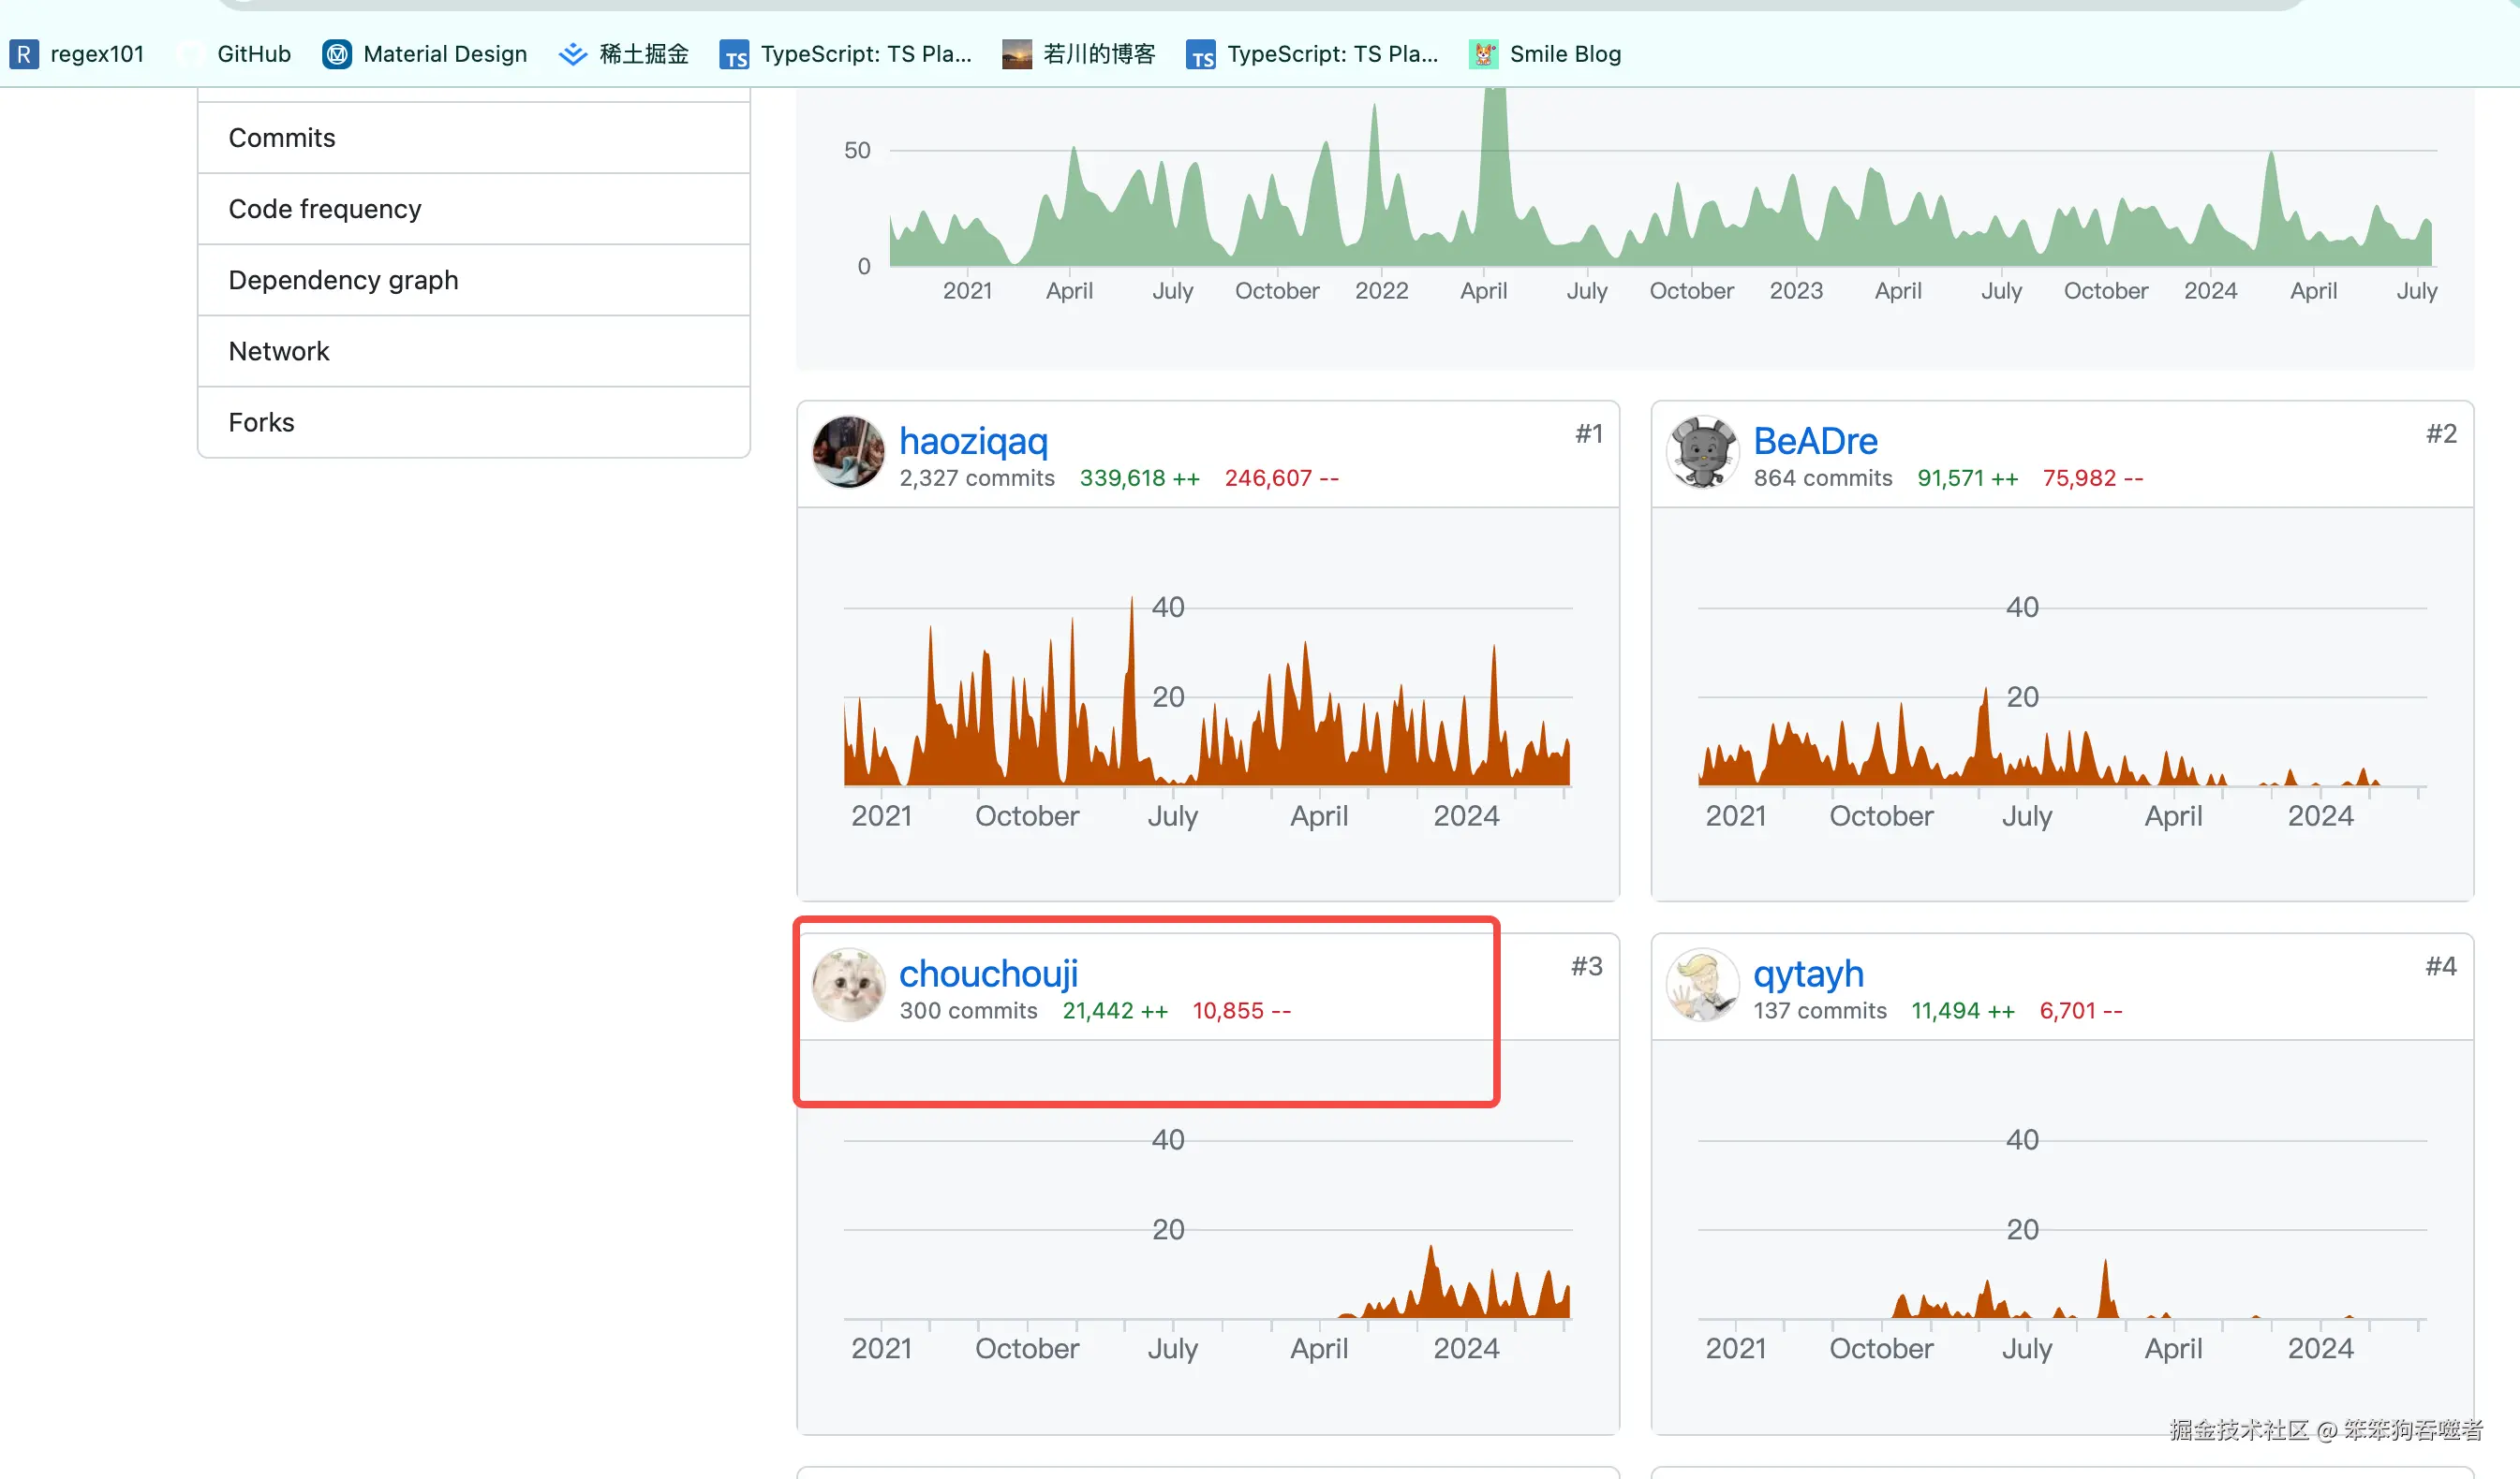Select Commits in the sidebar menu
Screen dimensions: 2520x1479
point(282,138)
